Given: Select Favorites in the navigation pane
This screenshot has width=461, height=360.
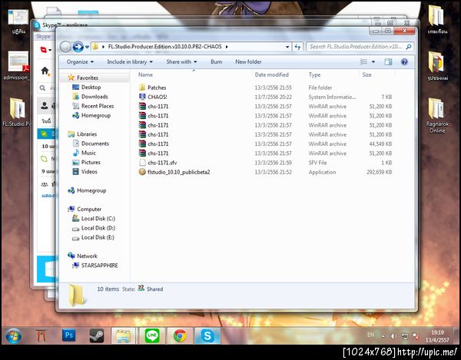Looking at the screenshot, I should click(88, 78).
